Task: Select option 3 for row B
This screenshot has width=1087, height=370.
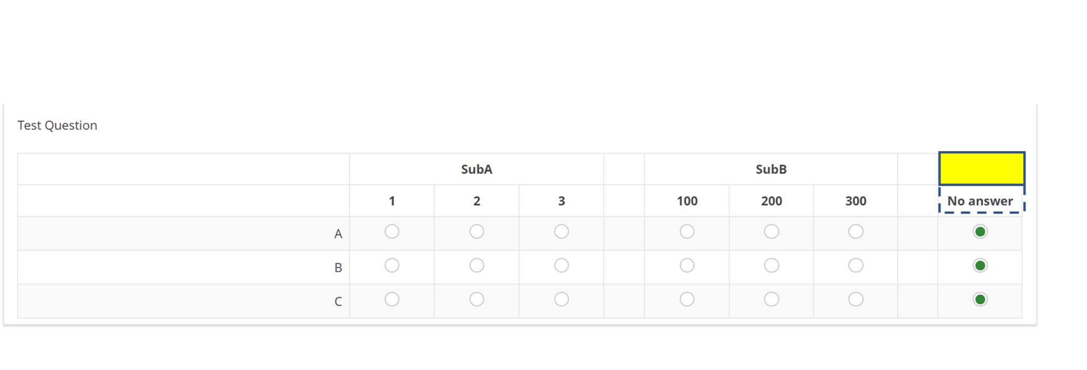Action: tap(561, 266)
